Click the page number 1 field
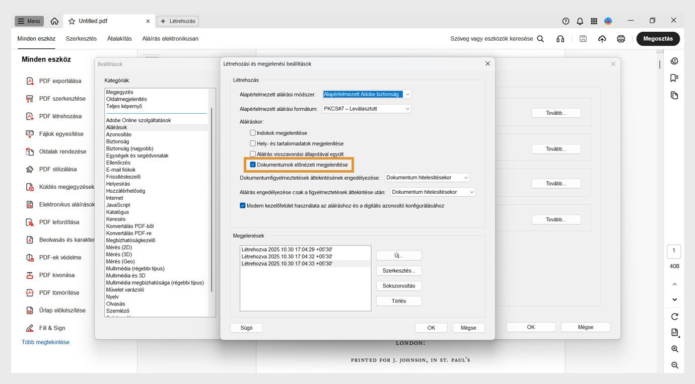695x384 pixels. pos(674,251)
